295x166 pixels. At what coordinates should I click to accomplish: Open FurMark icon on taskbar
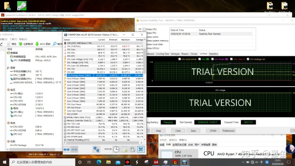(175, 162)
